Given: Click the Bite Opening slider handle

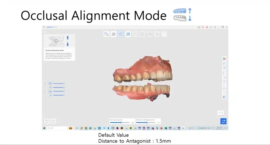Looking at the screenshot, I should 121,122.
